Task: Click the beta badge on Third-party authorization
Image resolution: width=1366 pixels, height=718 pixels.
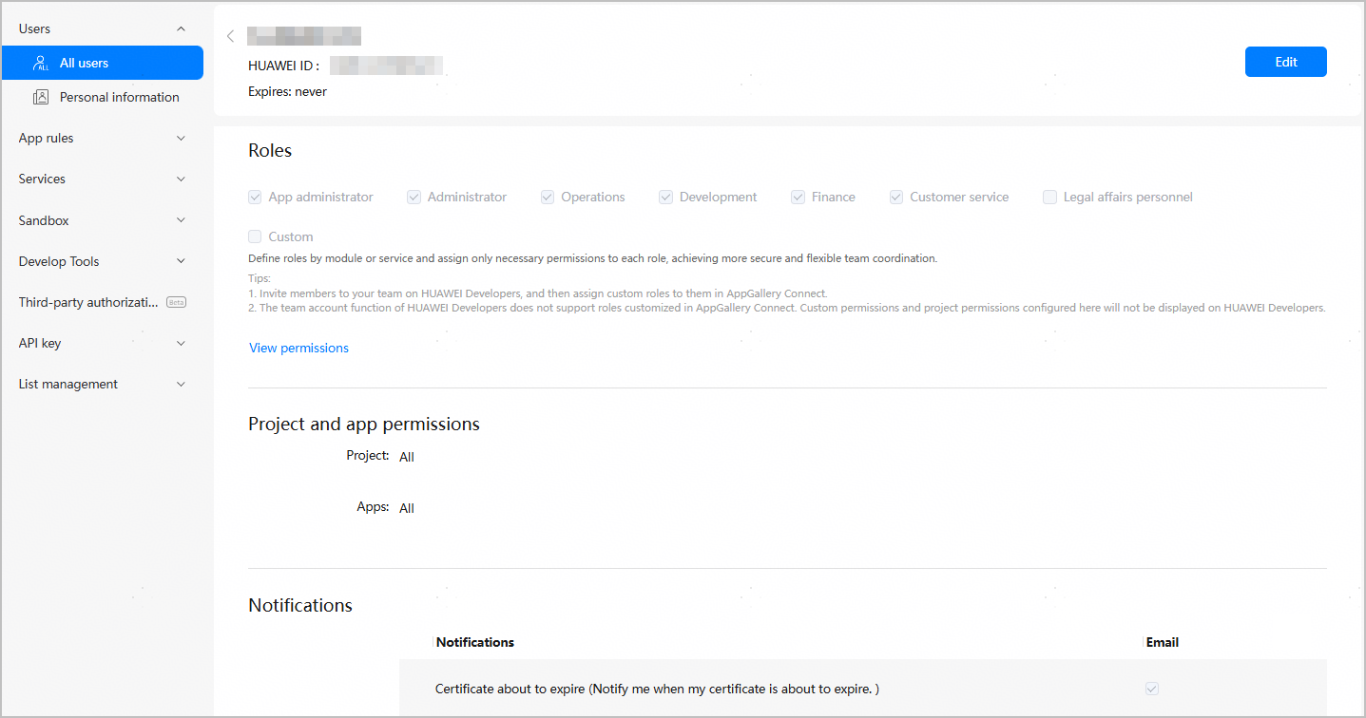Action: (176, 302)
